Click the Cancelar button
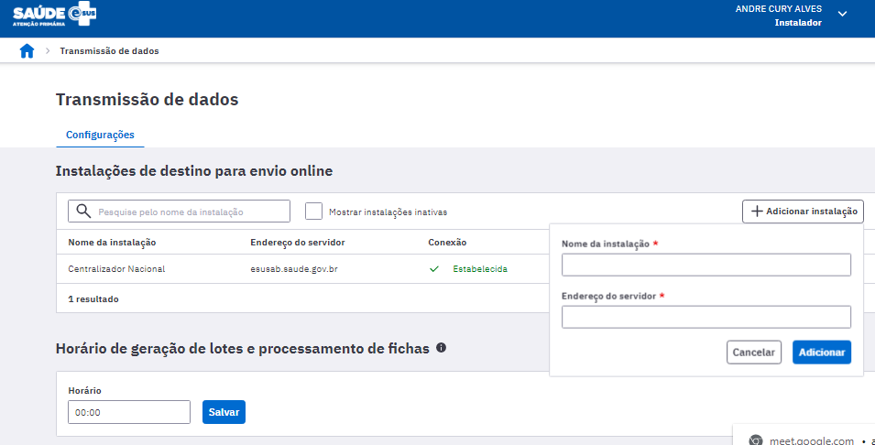This screenshot has height=445, width=875. coord(753,353)
